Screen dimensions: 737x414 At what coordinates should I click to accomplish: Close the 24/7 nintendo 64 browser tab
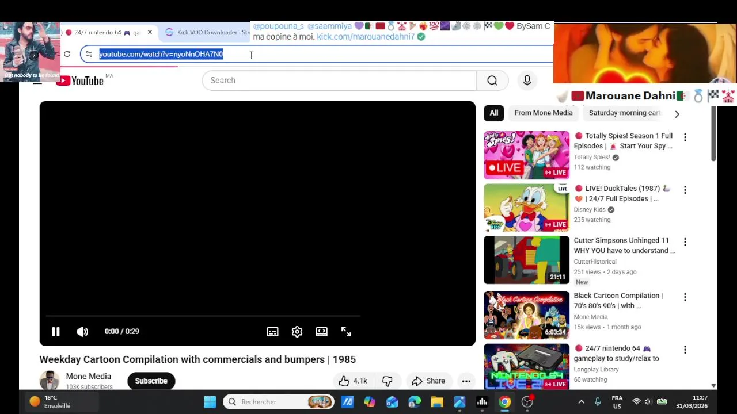tap(150, 32)
